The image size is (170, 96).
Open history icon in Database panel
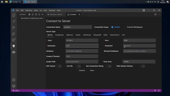(36, 14)
